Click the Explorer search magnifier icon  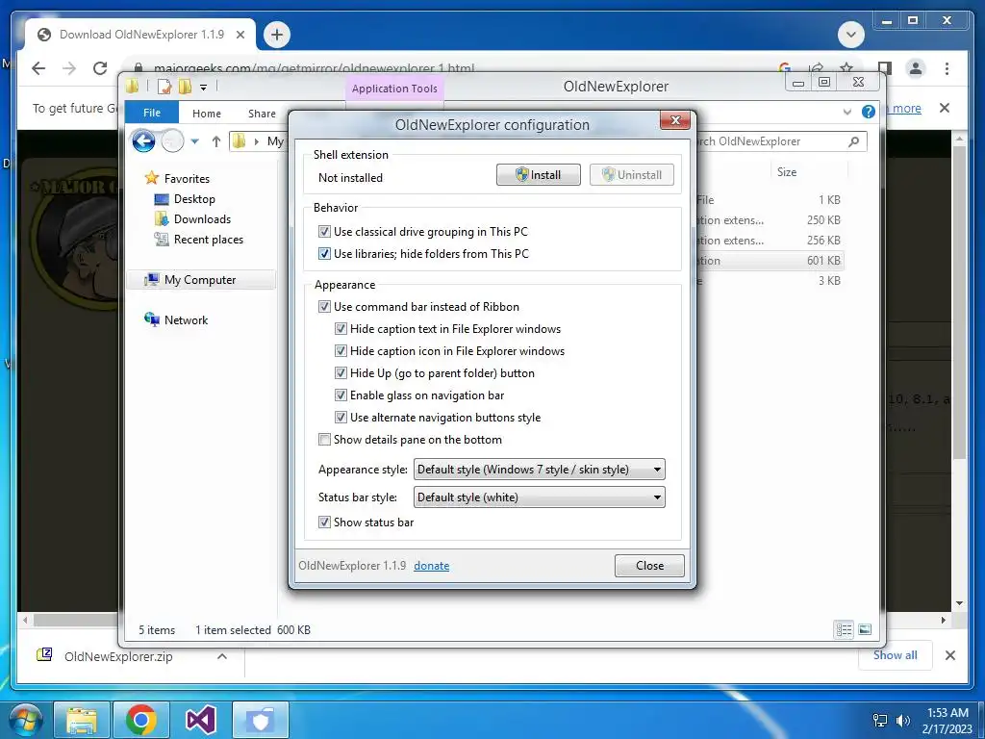click(x=853, y=141)
